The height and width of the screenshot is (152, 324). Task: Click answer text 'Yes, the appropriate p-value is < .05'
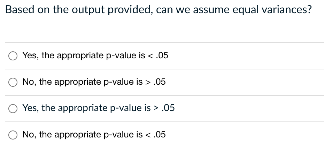pos(95,56)
